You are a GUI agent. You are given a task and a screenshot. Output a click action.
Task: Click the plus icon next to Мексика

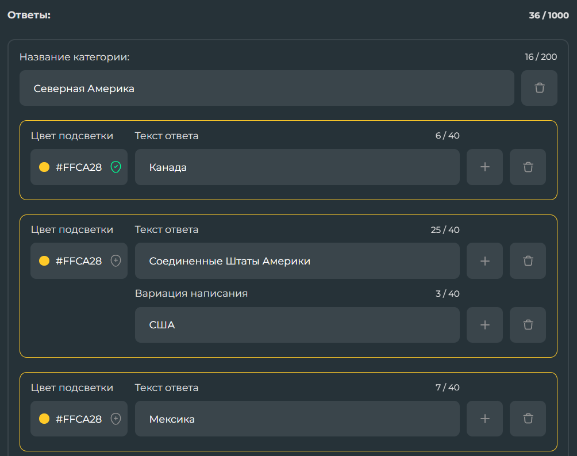pyautogui.click(x=484, y=419)
